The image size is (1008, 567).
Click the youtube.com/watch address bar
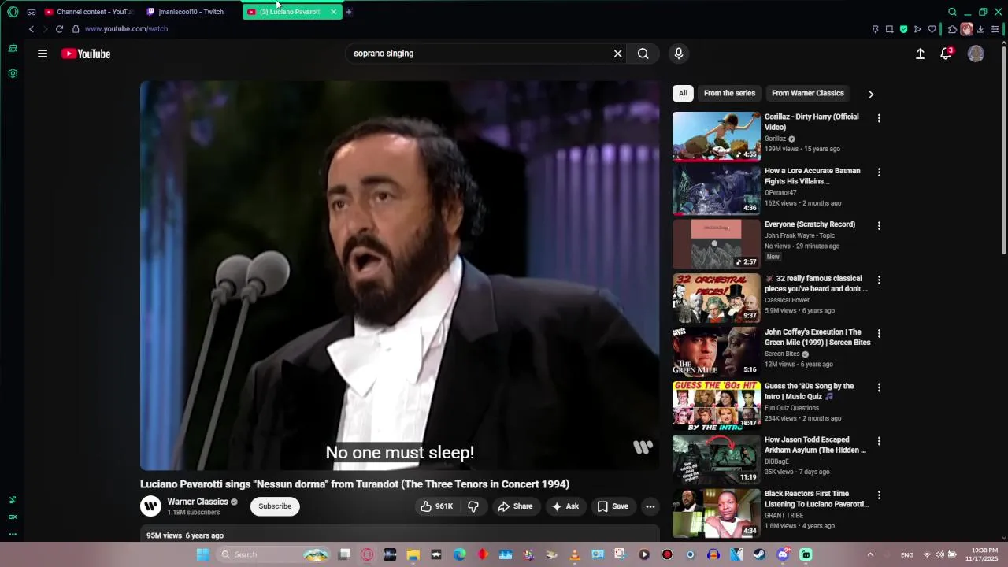(x=126, y=29)
